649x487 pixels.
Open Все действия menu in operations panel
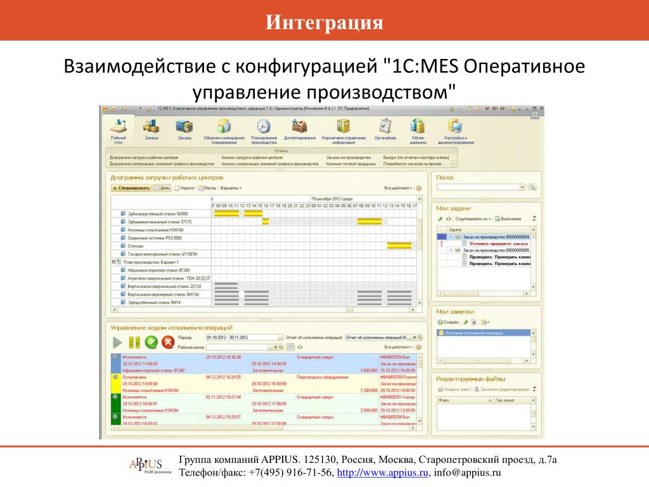tap(398, 347)
